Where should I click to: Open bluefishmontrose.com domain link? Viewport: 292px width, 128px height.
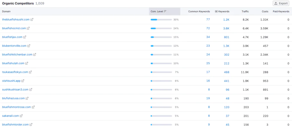click(17, 107)
